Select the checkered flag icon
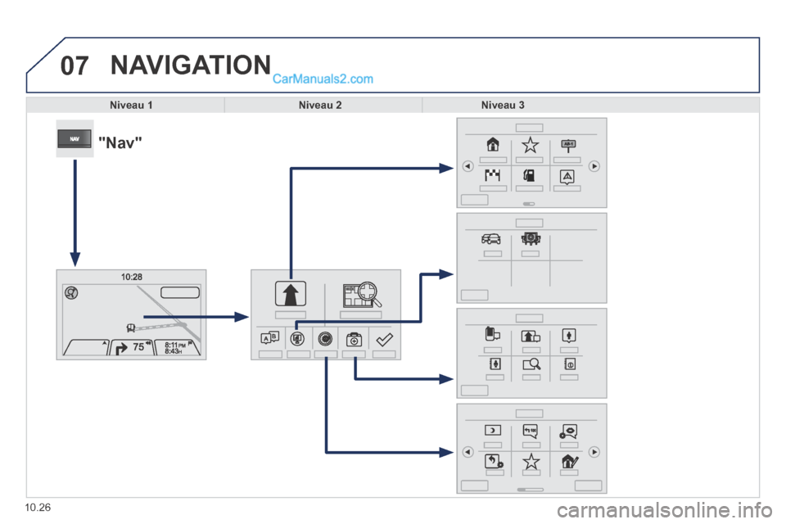786x524 pixels. tap(493, 175)
